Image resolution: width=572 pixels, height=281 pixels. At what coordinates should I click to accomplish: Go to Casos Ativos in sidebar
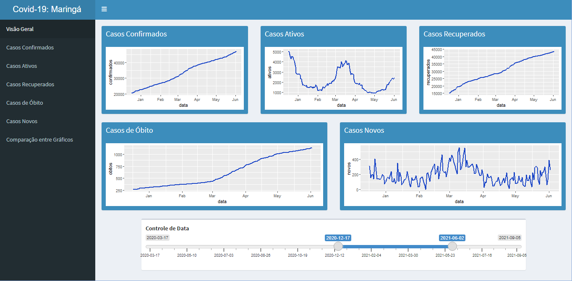24,66
